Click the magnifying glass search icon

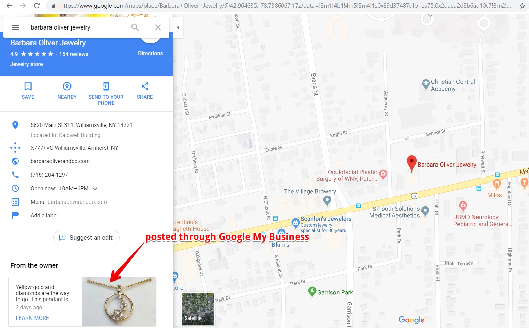[135, 27]
